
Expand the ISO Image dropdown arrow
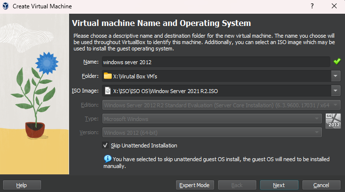click(336, 91)
